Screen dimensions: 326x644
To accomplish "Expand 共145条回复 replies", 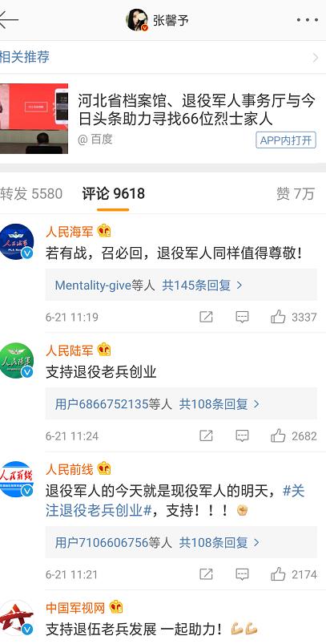I will pyautogui.click(x=202, y=285).
